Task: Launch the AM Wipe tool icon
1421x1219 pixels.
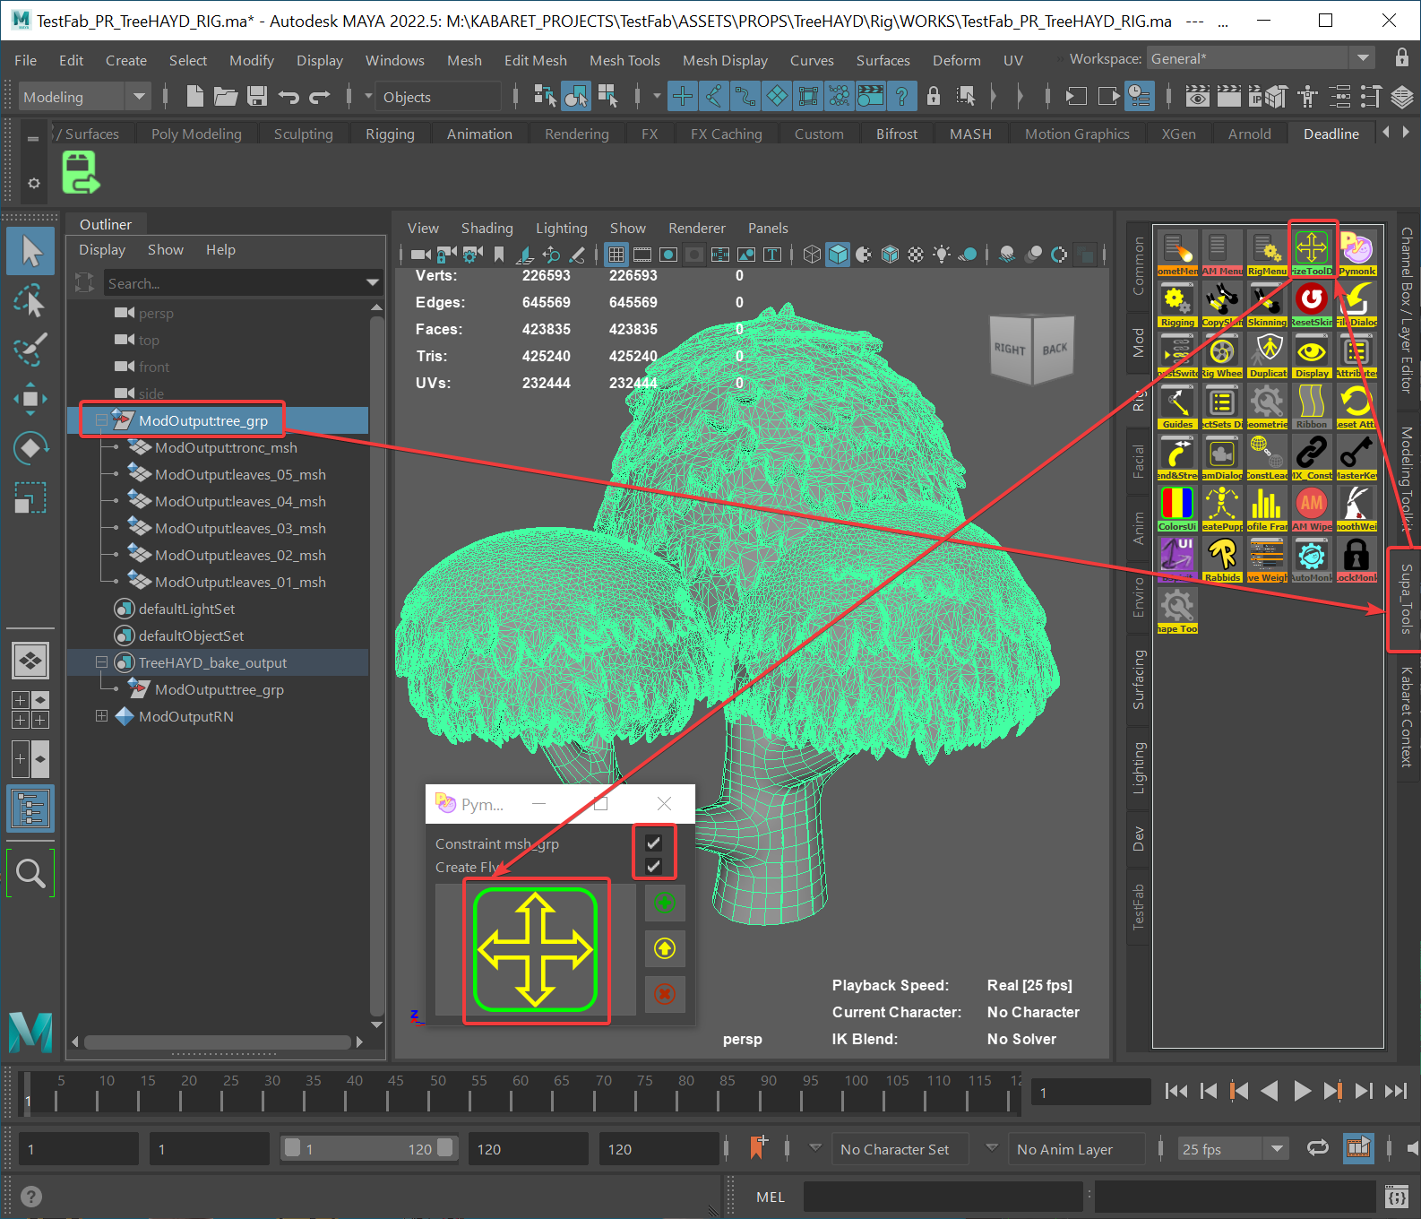Action: (x=1312, y=507)
